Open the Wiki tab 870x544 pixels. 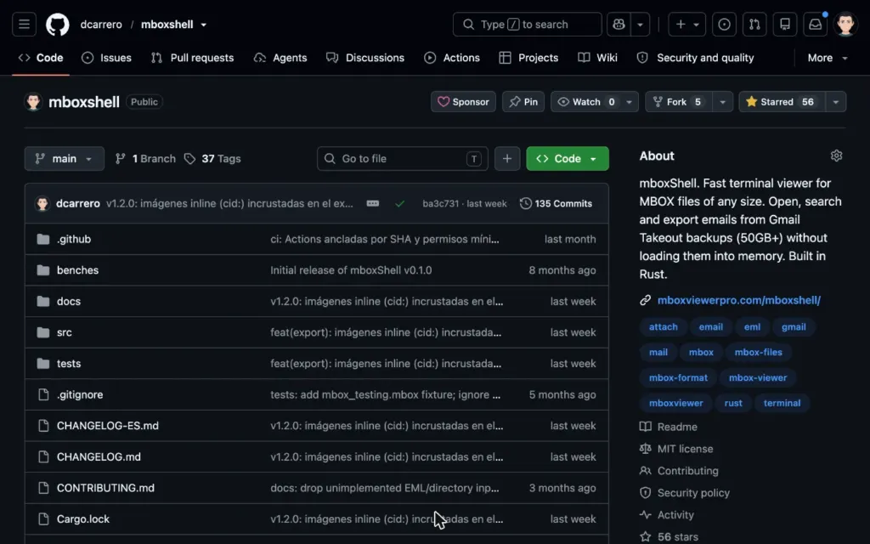(597, 58)
